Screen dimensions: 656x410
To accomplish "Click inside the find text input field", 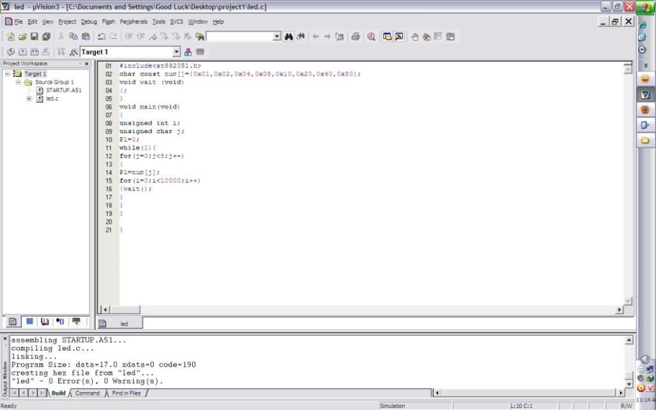I will (x=239, y=37).
